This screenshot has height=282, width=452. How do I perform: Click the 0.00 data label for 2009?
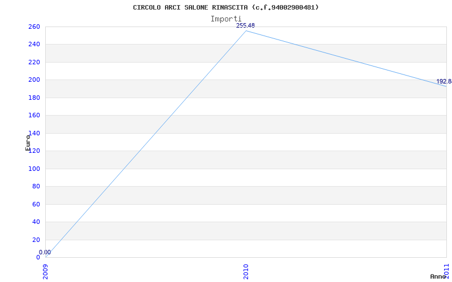[45, 252]
